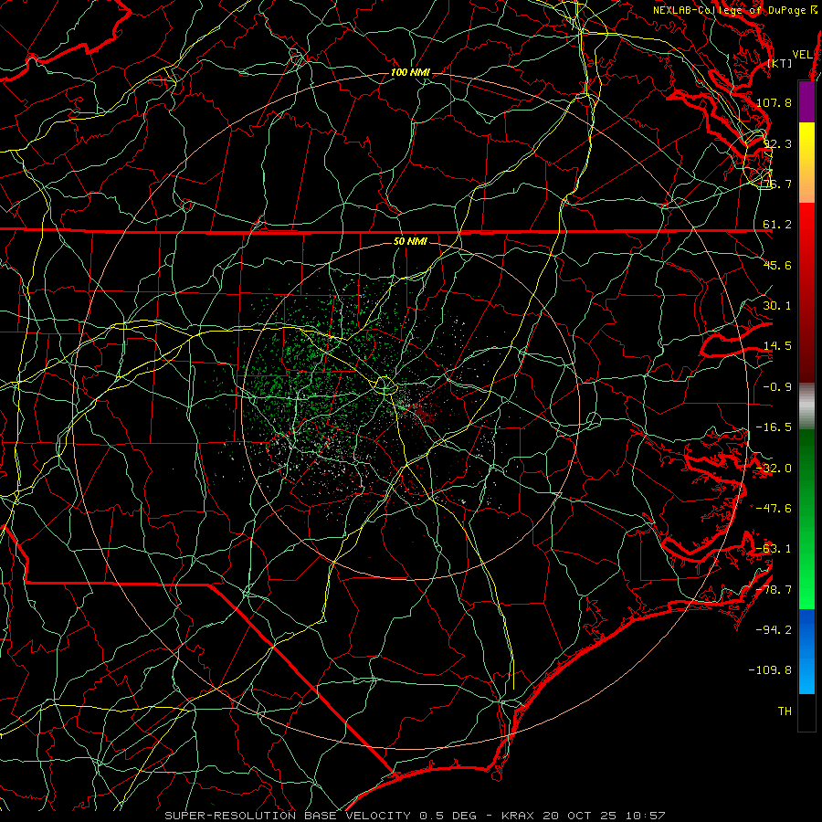Image resolution: width=822 pixels, height=822 pixels.
Task: Click the TH label on the scale
Action: point(785,711)
